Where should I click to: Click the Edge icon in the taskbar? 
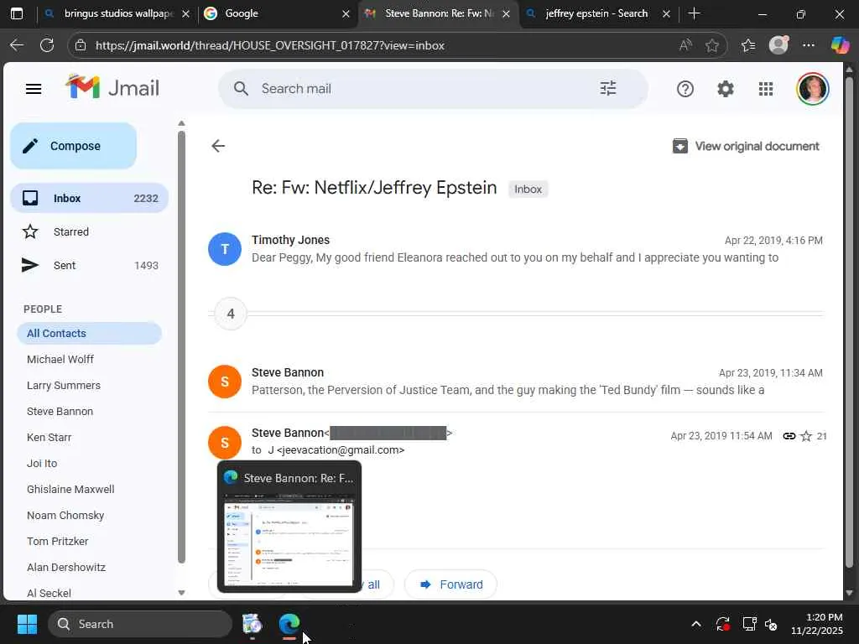(x=289, y=624)
